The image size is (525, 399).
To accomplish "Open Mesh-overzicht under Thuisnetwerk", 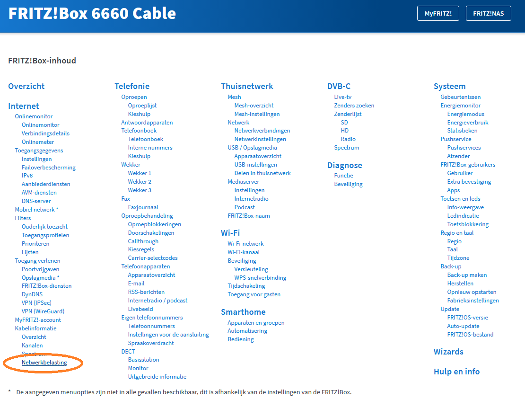I will coord(254,106).
